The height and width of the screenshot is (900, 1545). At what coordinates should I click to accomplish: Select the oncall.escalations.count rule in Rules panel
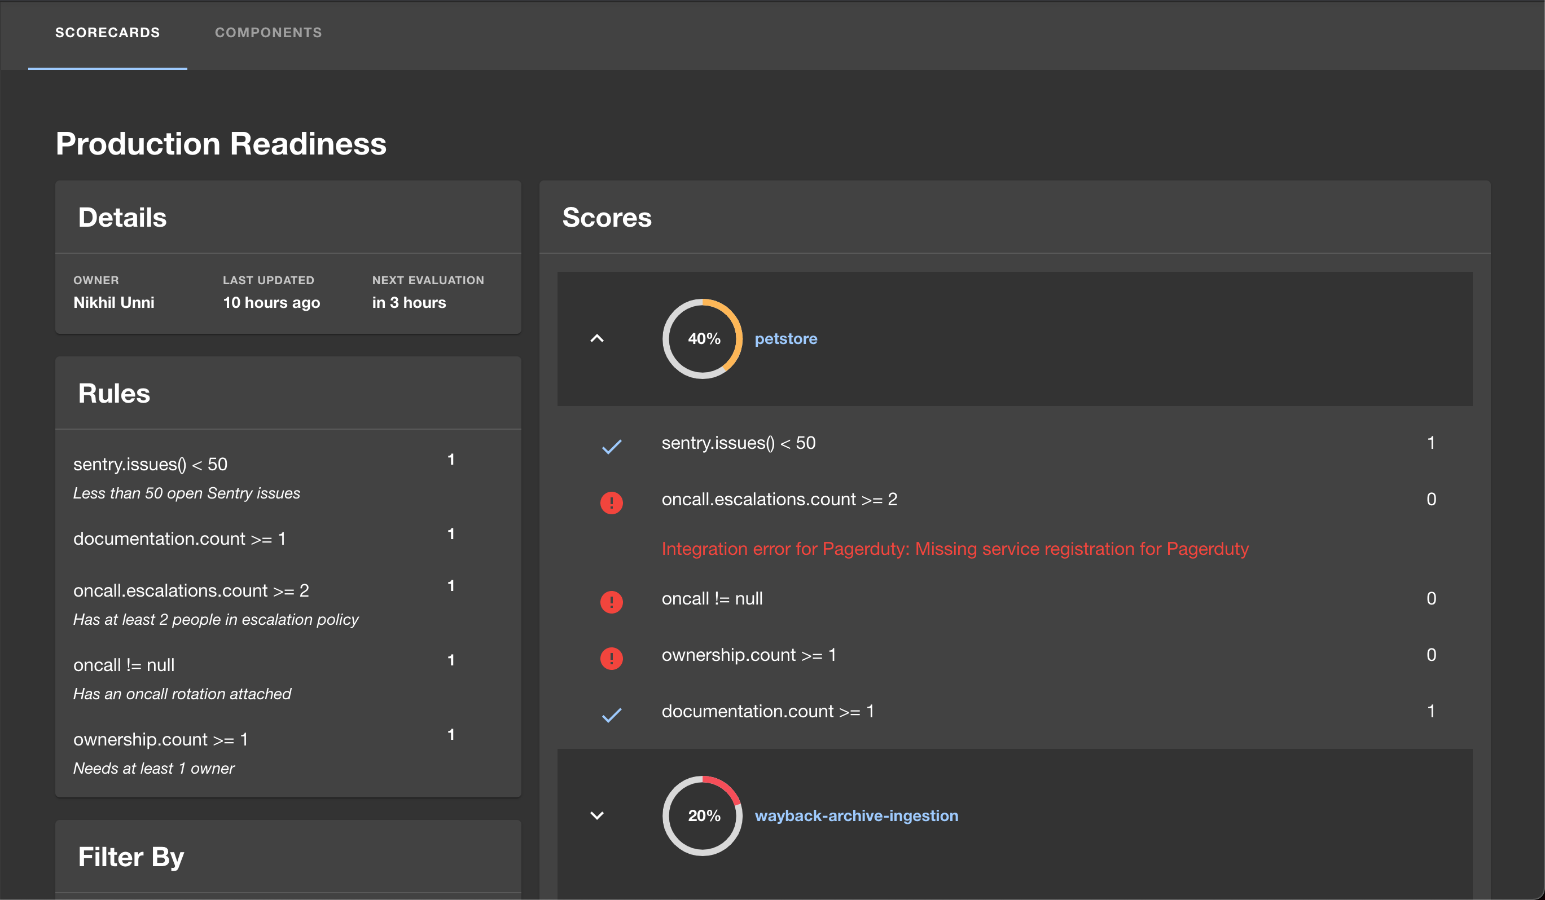191,590
